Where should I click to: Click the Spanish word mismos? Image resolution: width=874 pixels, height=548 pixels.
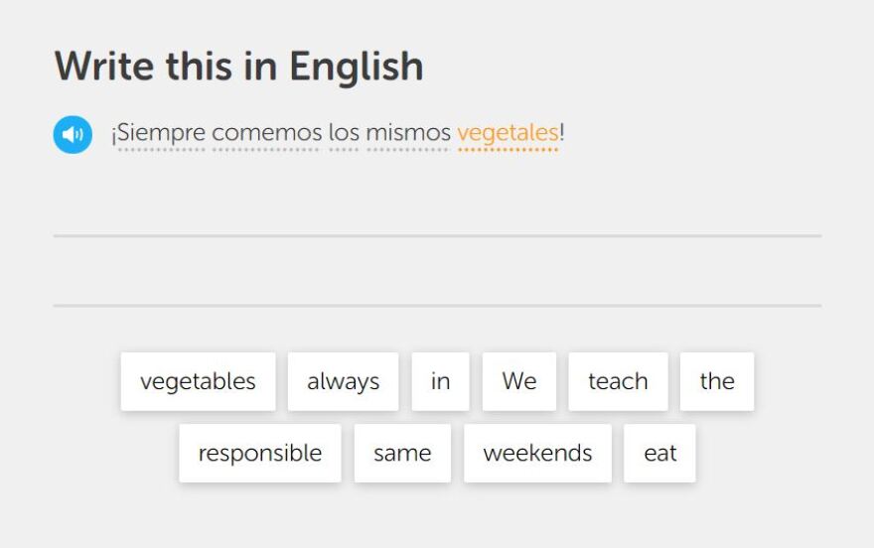[408, 133]
